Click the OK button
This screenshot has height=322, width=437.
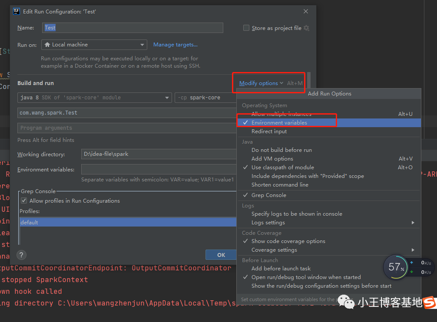(x=221, y=255)
